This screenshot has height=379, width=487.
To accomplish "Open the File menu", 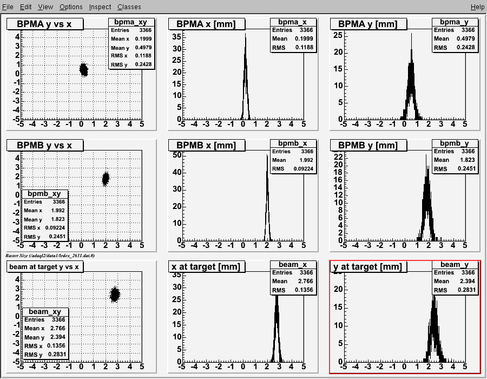I will click(8, 6).
